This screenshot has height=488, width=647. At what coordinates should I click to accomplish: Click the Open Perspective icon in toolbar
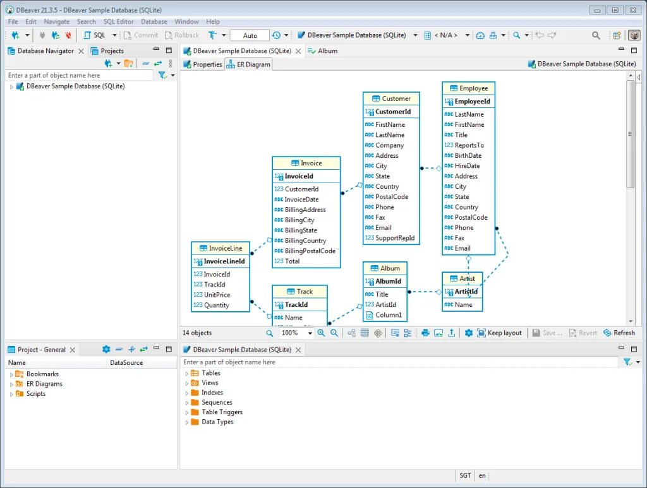[617, 35]
